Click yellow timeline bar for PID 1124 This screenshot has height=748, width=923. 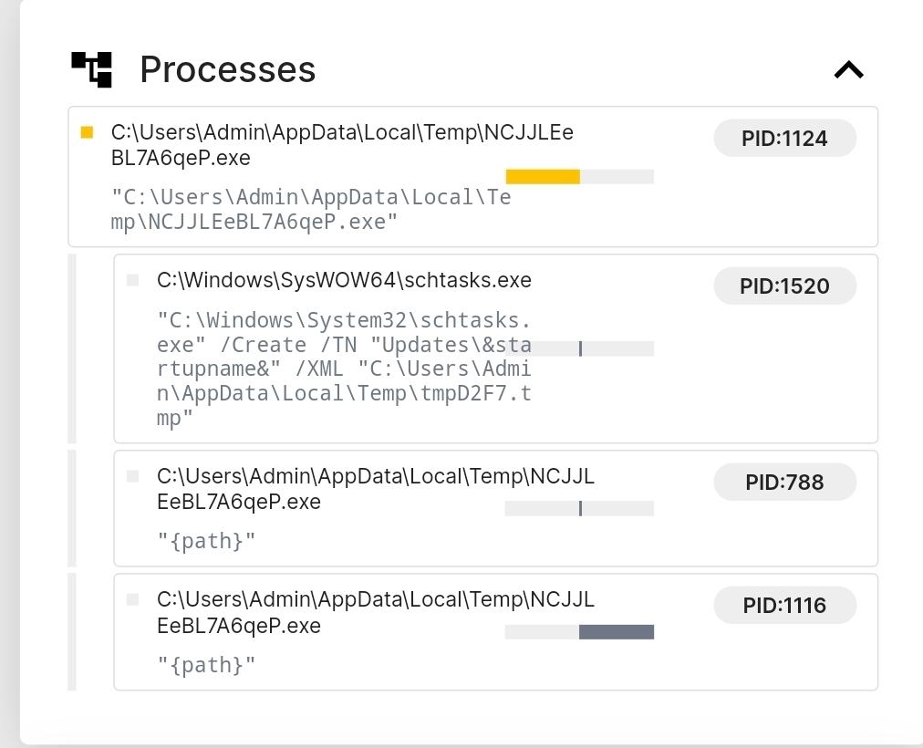543,177
